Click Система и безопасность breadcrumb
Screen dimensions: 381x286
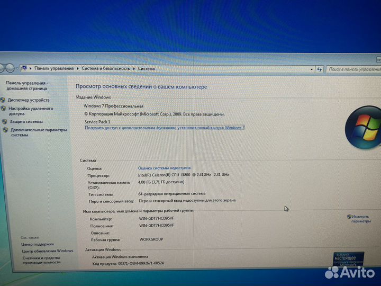point(106,68)
